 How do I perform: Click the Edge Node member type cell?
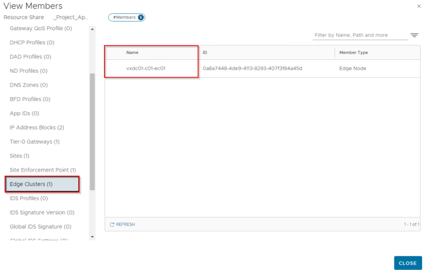(x=353, y=69)
